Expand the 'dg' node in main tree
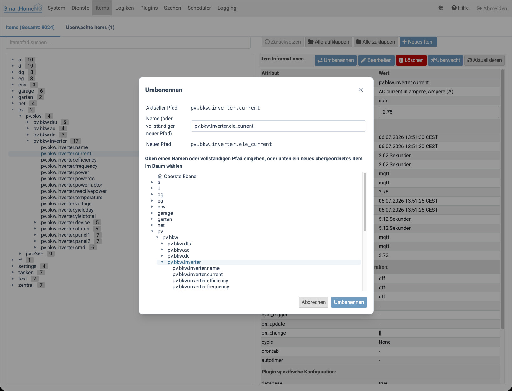Screen dimensions: 512x391 click(x=13, y=72)
